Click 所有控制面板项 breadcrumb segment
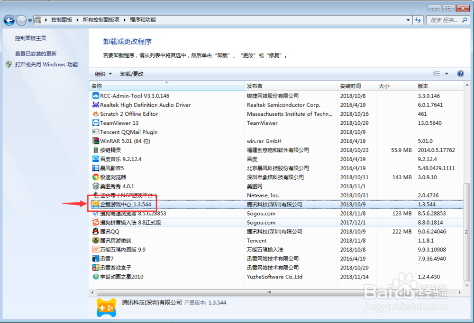The image size is (474, 323). coord(101,20)
